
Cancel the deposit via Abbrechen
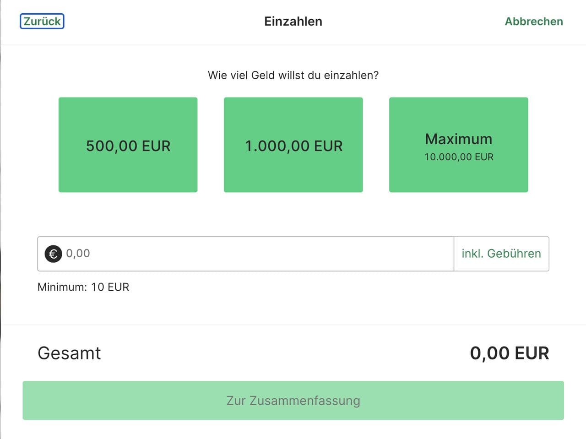[533, 22]
